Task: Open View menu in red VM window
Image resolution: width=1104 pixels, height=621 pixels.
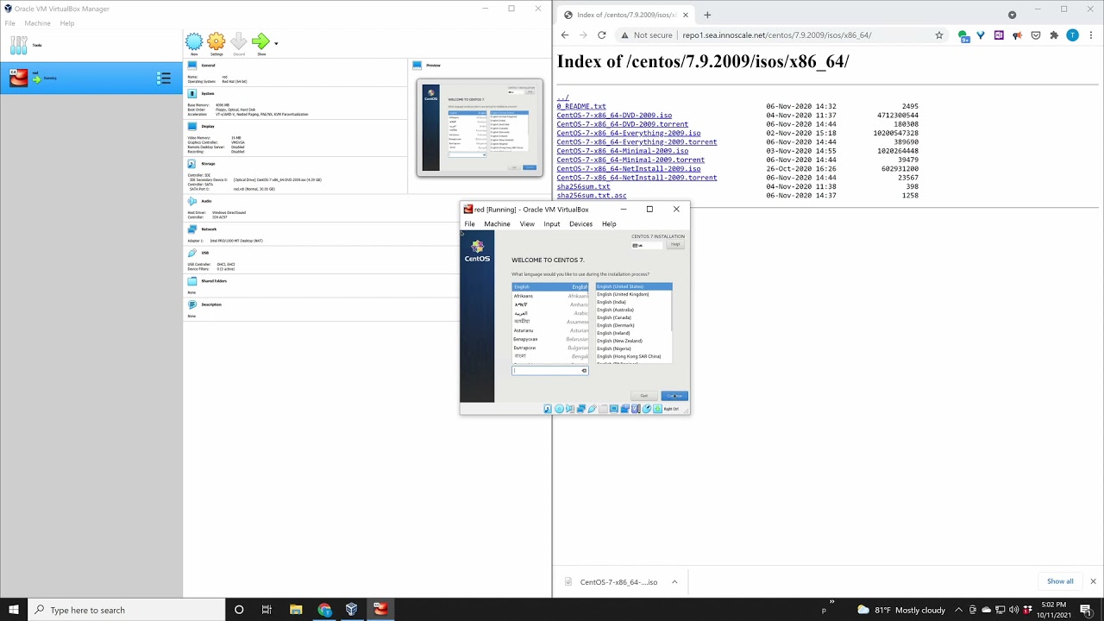Action: 527,224
